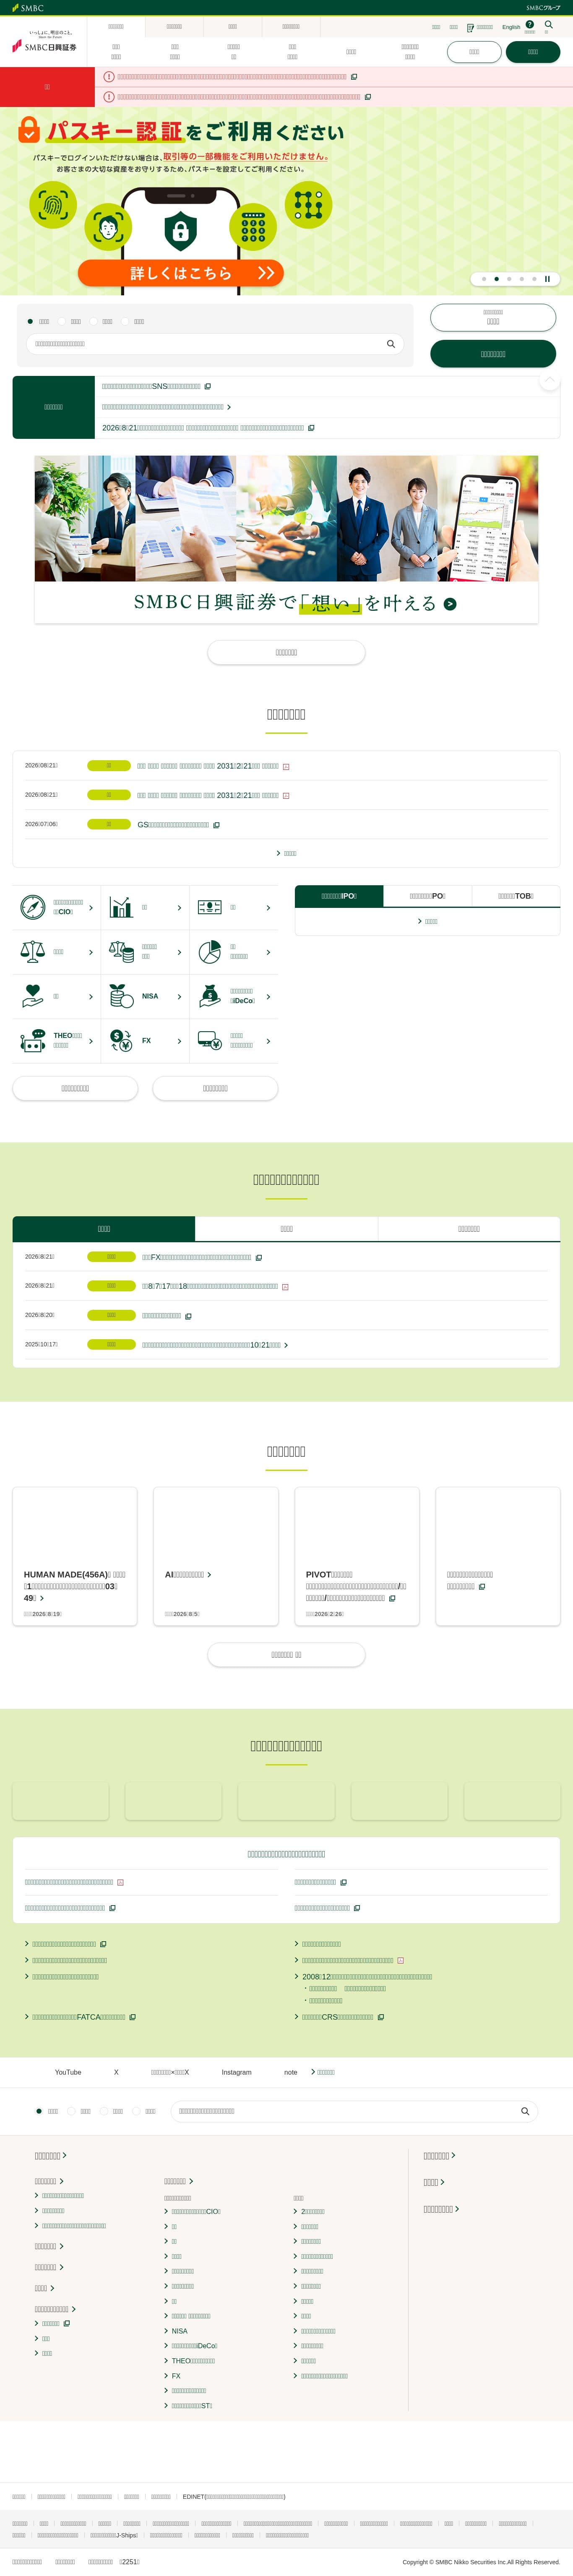The width and height of the screenshot is (573, 2576).
Task: Click the balance scales with coins icon
Action: point(121,952)
